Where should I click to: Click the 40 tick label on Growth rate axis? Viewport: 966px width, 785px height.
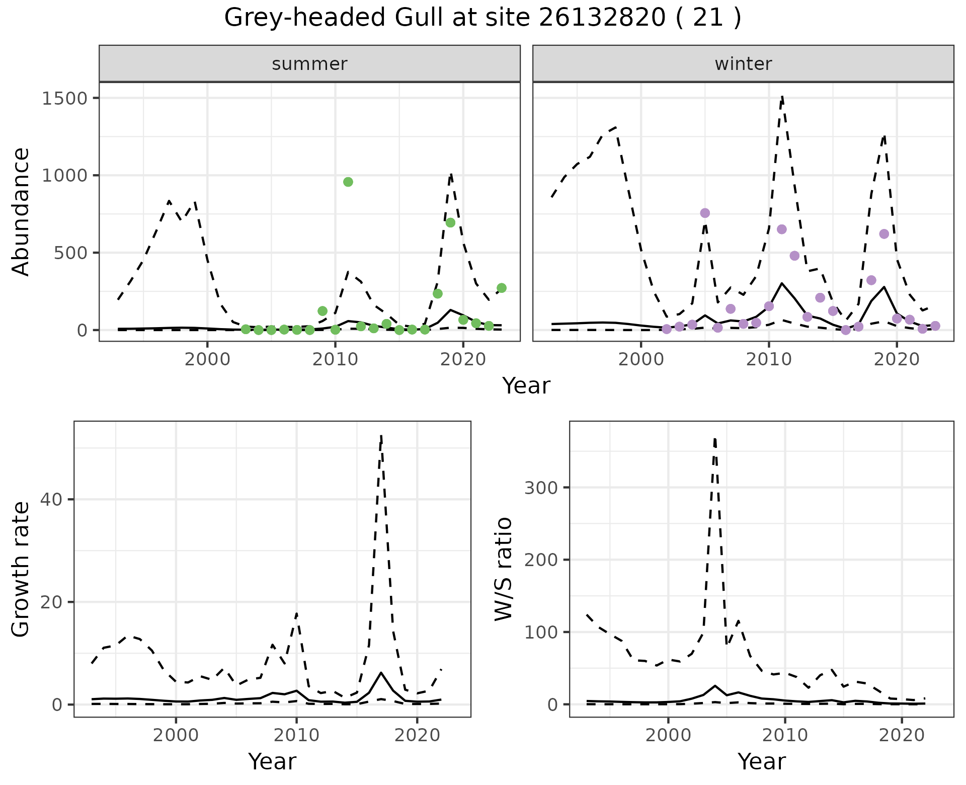(51, 500)
